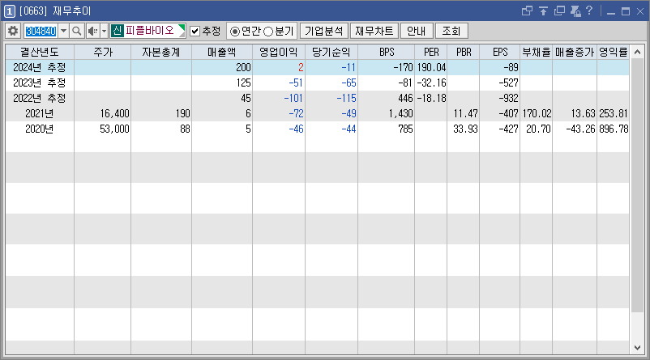The width and height of the screenshot is (650, 360).
Task: Click the 안내 button
Action: tap(417, 31)
